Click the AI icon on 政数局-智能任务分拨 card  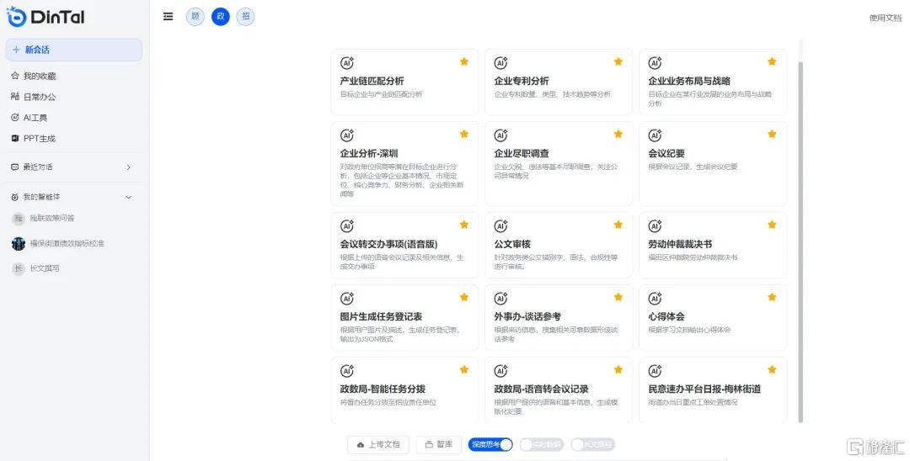pos(347,371)
